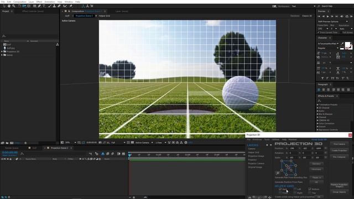This screenshot has height=199, width=354.
Task: Click the Find Camera button
Action: tap(339, 144)
